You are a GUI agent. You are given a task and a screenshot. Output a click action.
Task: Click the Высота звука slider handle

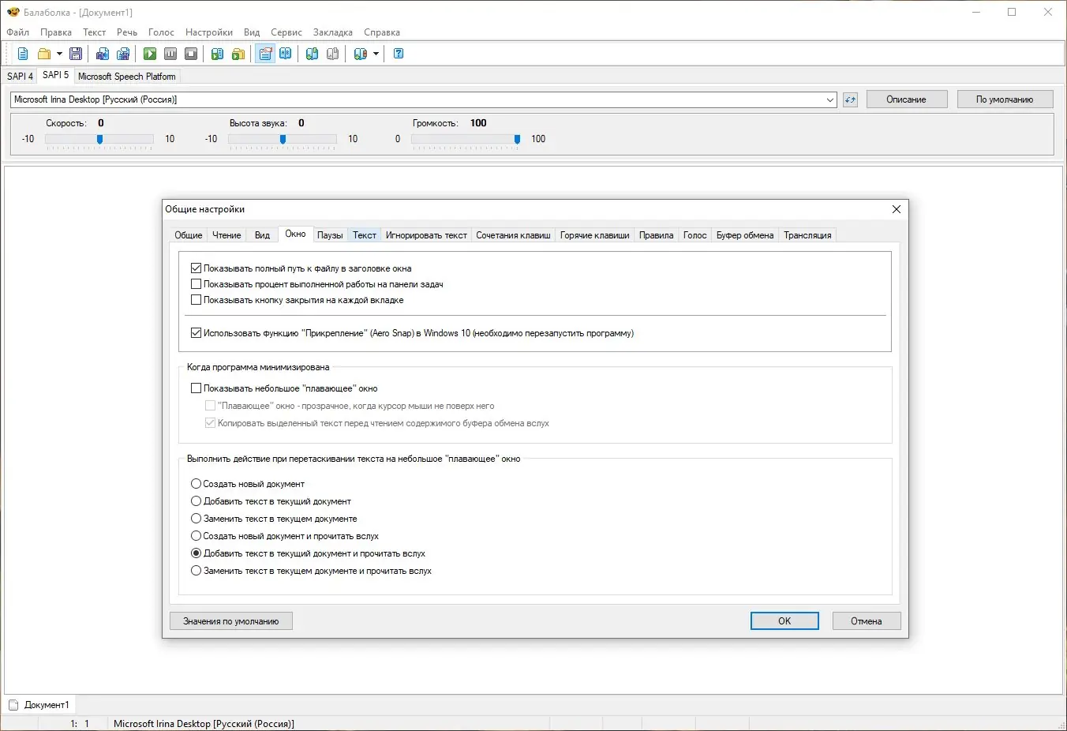tap(283, 140)
